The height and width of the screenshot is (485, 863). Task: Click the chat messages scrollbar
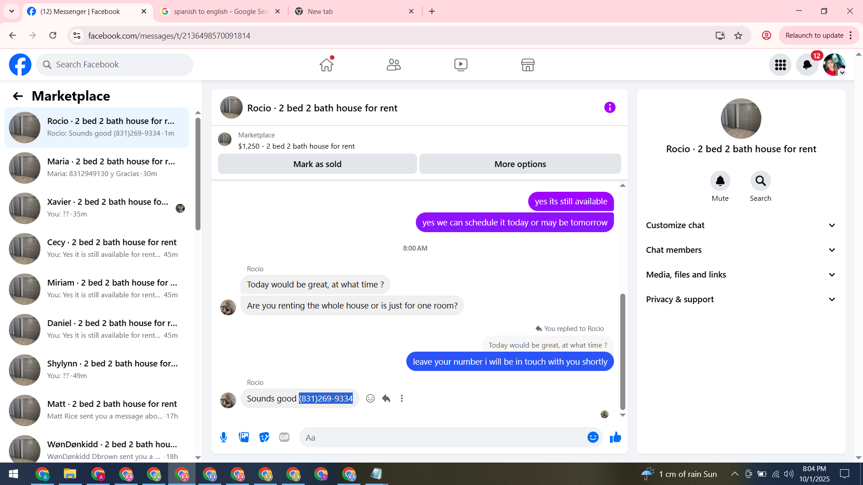coord(623,352)
